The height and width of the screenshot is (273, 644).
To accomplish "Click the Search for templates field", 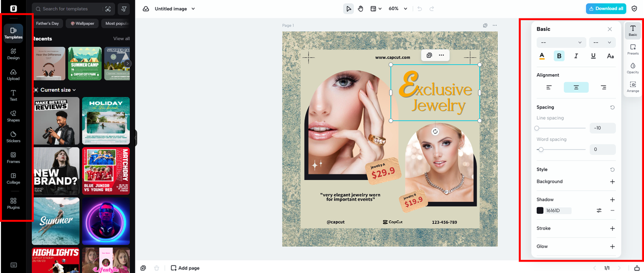I will 73,9.
